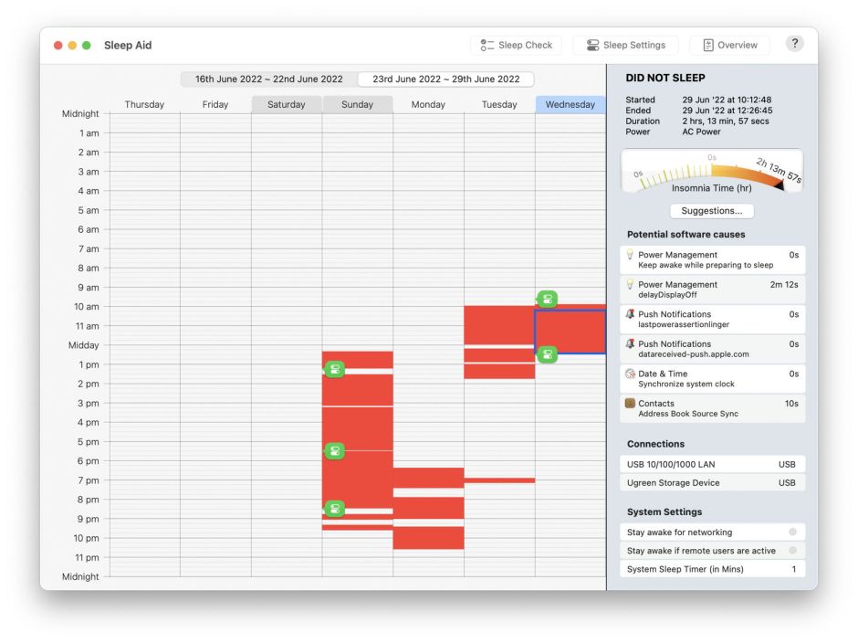This screenshot has height=643, width=858.
Task: Toggle Stay awake for networking
Action: point(792,532)
